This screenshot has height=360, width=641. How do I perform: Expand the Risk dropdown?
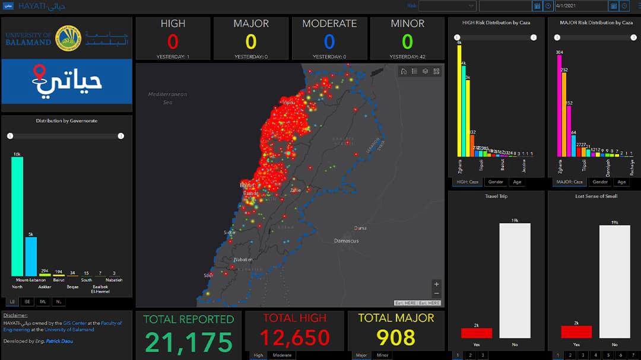pos(447,6)
